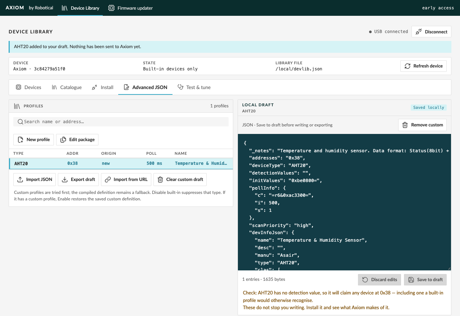Click the JSON editor resize handle corner

coord(449,268)
